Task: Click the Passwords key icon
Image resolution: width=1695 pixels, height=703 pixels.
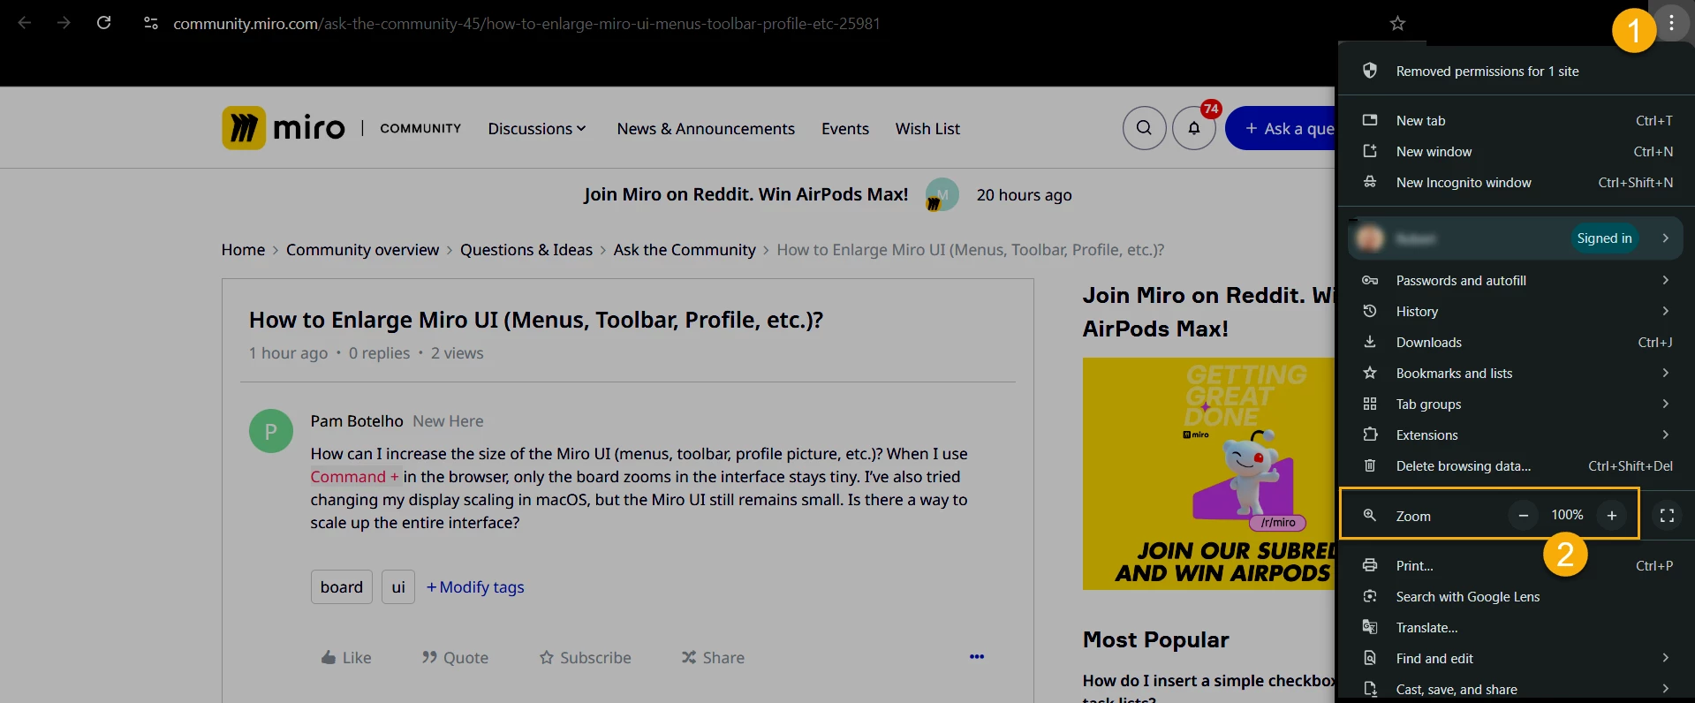Action: click(1370, 280)
